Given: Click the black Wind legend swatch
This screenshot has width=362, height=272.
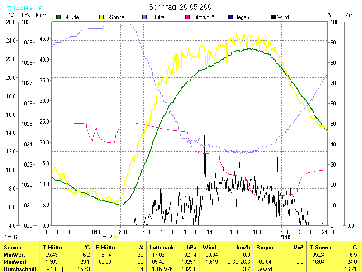Looking at the screenshot, I should point(273,17).
